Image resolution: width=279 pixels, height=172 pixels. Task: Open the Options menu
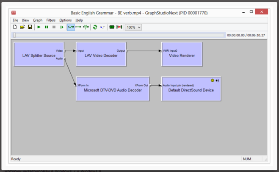[x=66, y=20]
